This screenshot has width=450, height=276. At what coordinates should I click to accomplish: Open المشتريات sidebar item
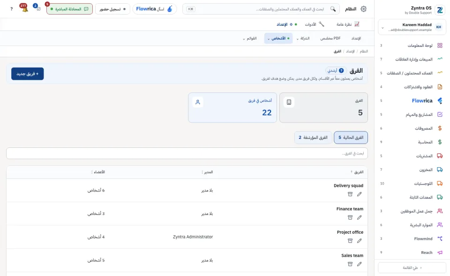tap(411, 156)
